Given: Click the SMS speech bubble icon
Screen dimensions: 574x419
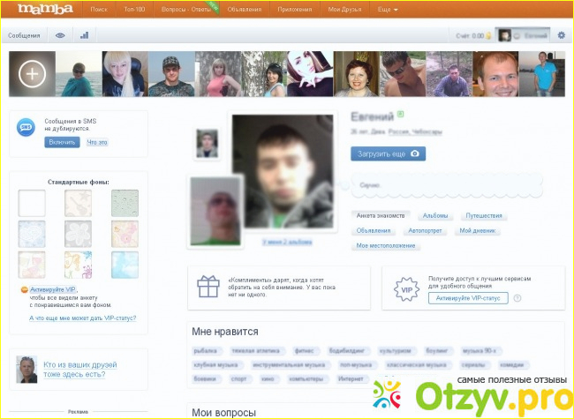Looking at the screenshot, I should [x=26, y=127].
